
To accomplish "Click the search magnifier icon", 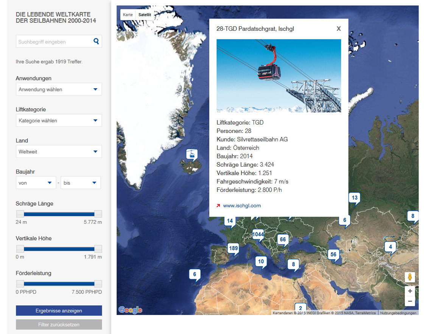I will (x=96, y=41).
